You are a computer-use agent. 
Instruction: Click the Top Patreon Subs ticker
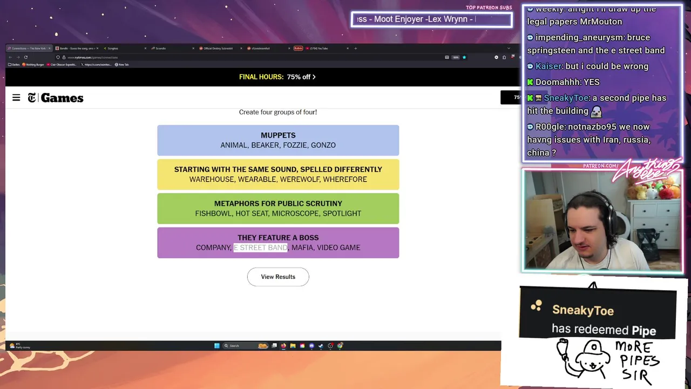click(431, 19)
